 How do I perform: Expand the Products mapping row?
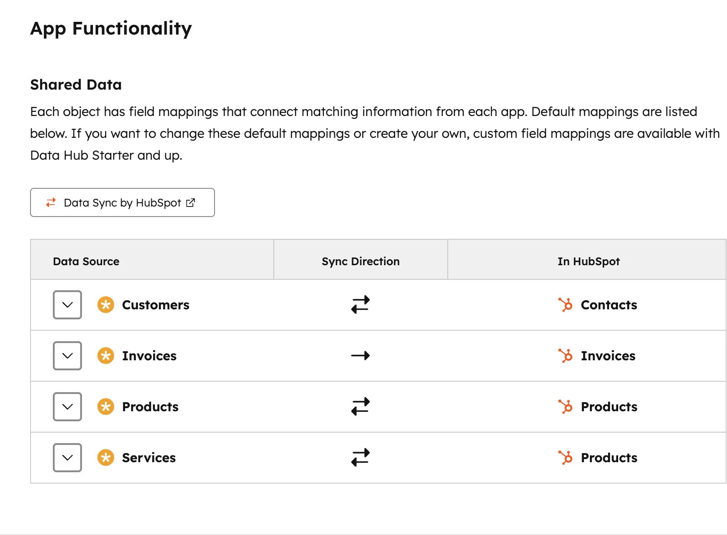tap(67, 407)
